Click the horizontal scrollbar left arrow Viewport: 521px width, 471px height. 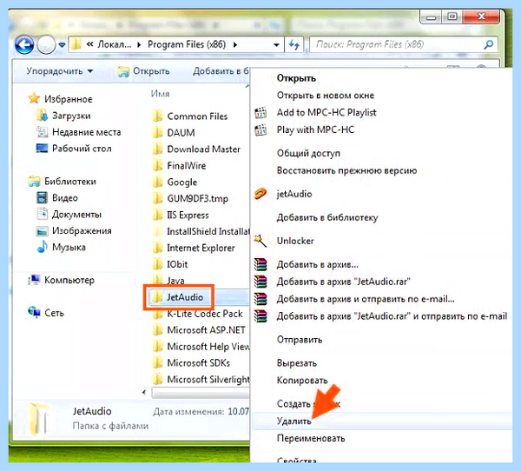coord(144,392)
